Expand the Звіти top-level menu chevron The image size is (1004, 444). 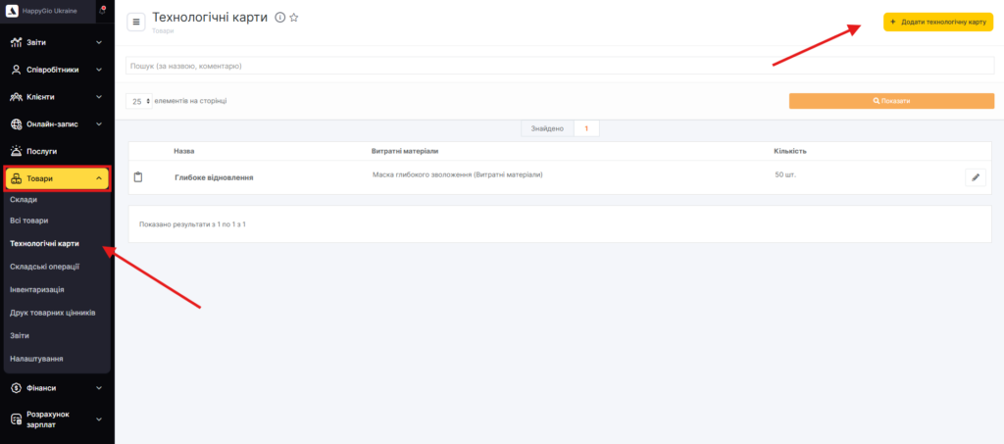click(x=99, y=43)
